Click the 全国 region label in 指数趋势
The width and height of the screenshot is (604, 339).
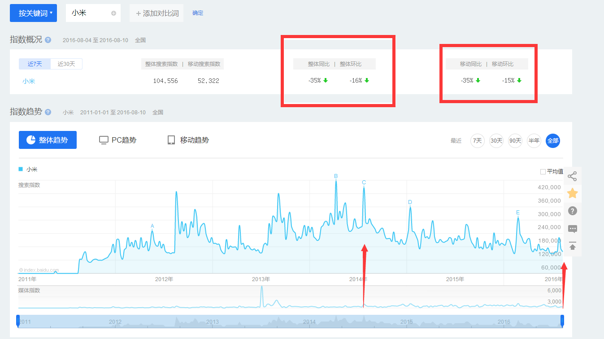pos(158,112)
